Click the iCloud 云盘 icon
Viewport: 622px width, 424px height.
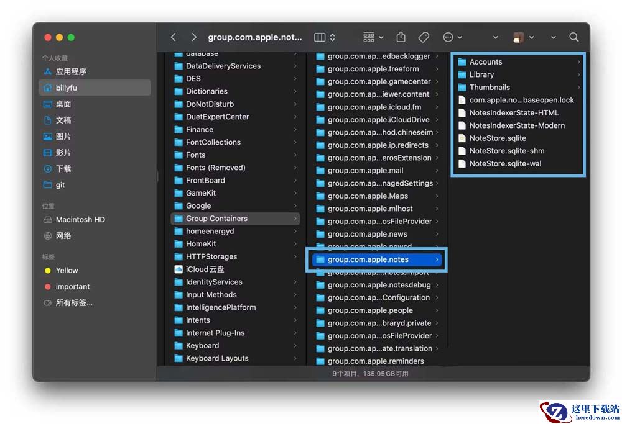coord(179,269)
